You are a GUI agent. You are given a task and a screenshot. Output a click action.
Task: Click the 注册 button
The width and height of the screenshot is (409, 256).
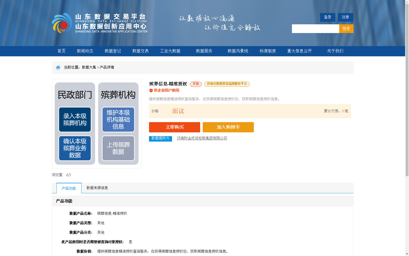click(345, 17)
